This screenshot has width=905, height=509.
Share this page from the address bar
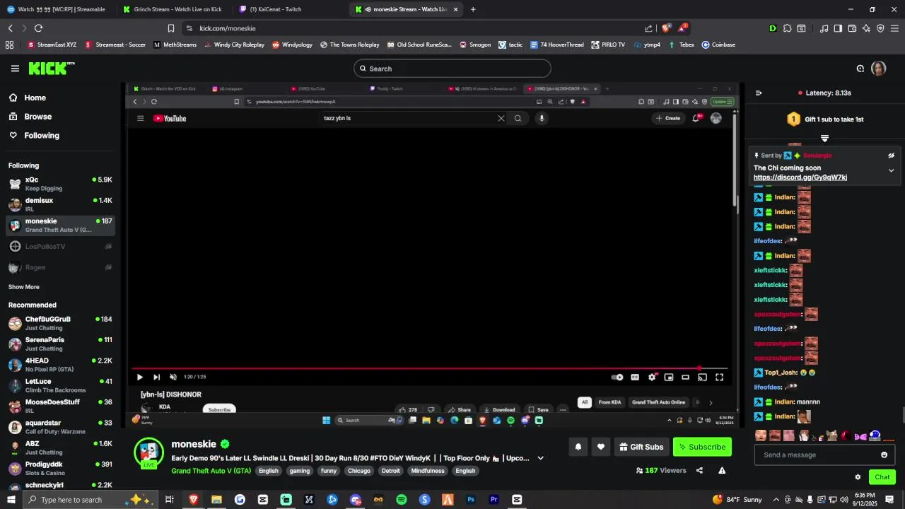tap(648, 28)
